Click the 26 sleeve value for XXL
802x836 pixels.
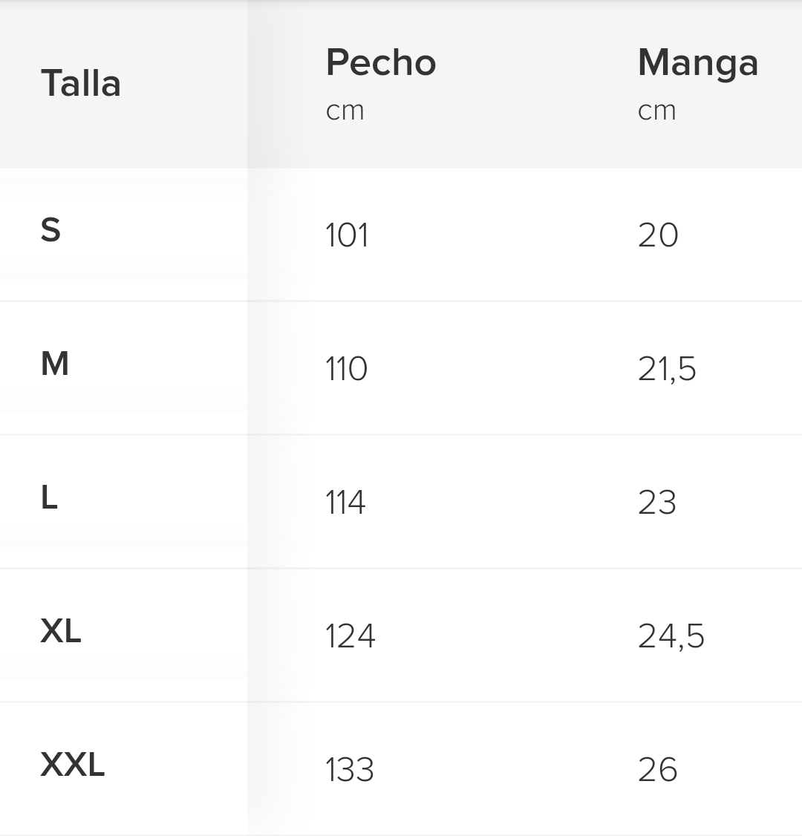[x=658, y=771]
